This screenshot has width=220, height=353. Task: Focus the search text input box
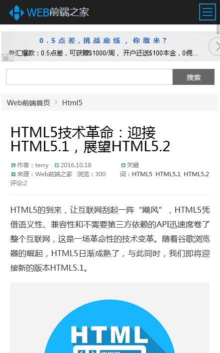[90, 77]
